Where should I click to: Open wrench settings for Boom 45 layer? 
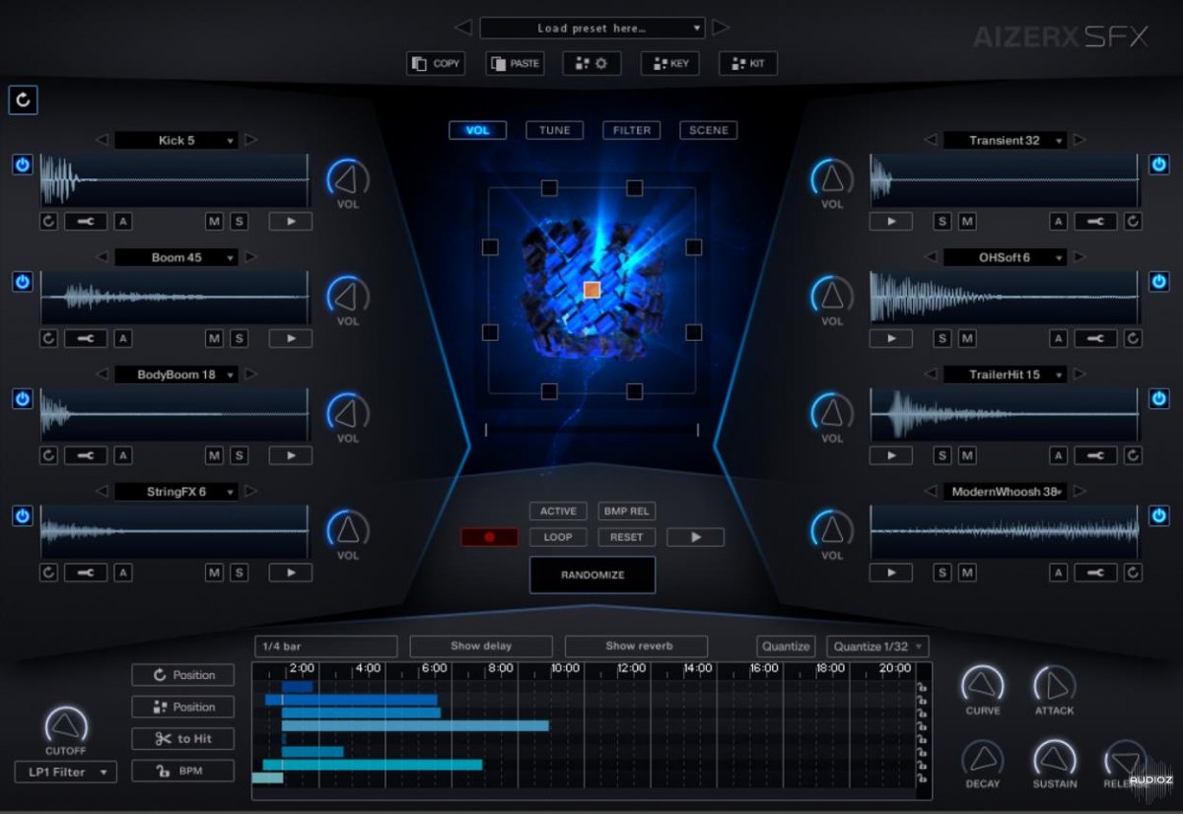[86, 338]
